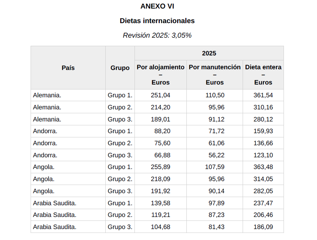Select the 56,22 manutención cell for Andorra

click(x=216, y=155)
